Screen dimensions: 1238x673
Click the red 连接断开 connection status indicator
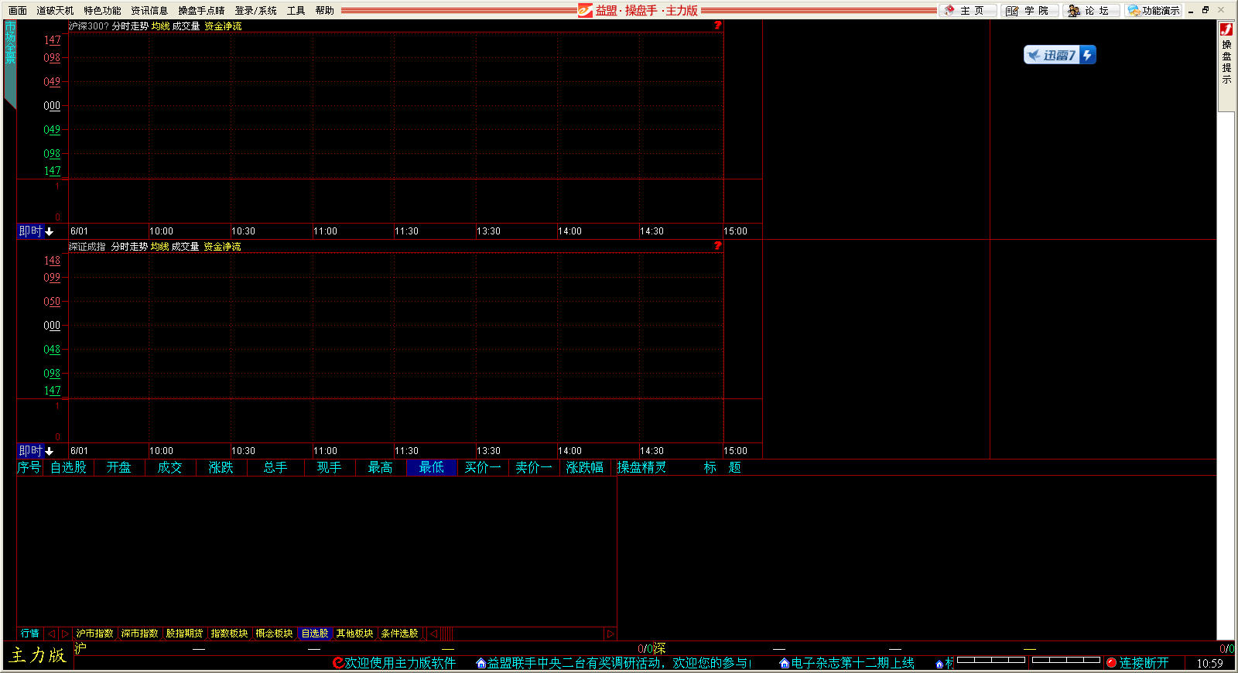(1137, 663)
